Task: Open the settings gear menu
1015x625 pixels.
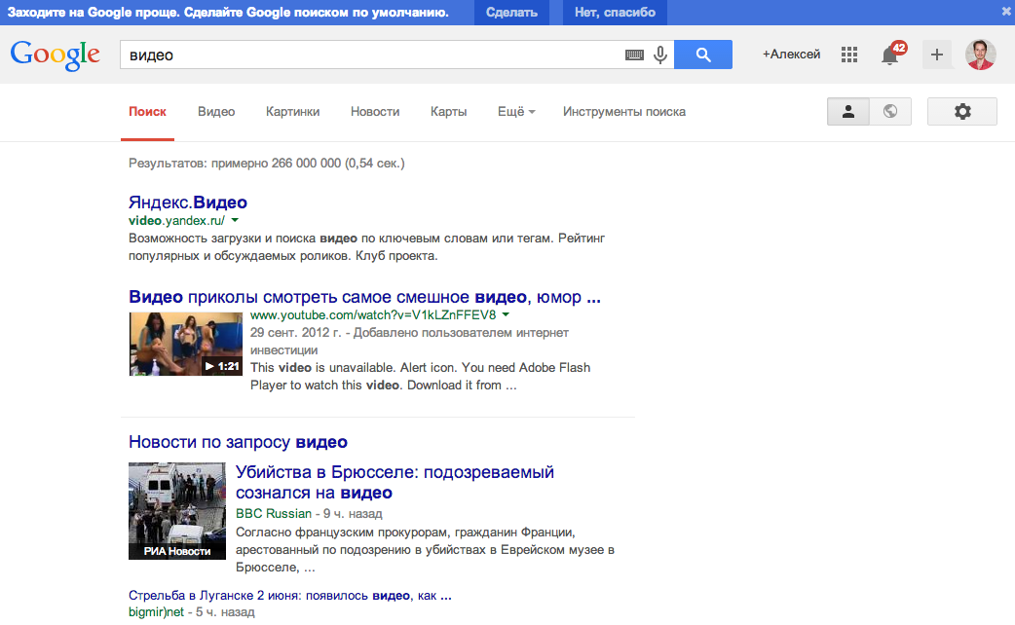Action: [962, 111]
